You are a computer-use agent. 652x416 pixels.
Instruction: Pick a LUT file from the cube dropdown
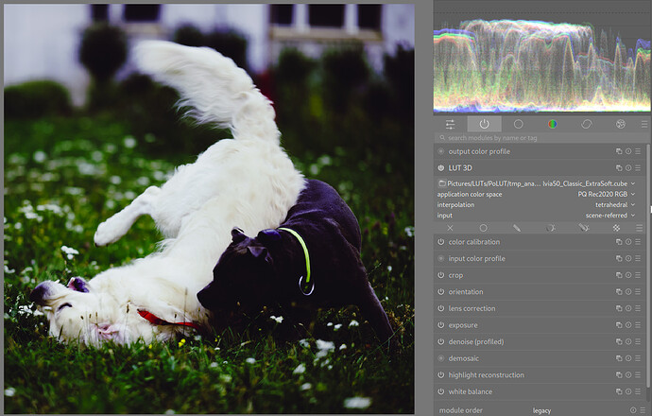541,183
